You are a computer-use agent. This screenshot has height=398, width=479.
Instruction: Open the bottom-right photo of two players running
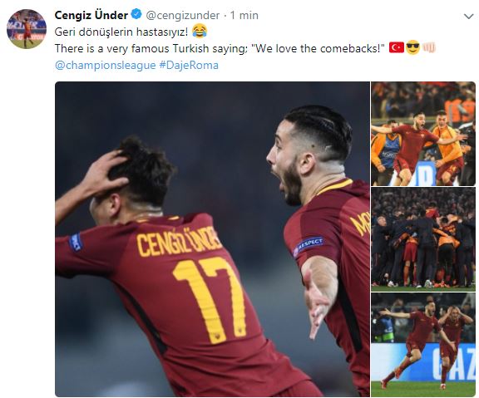coord(423,345)
